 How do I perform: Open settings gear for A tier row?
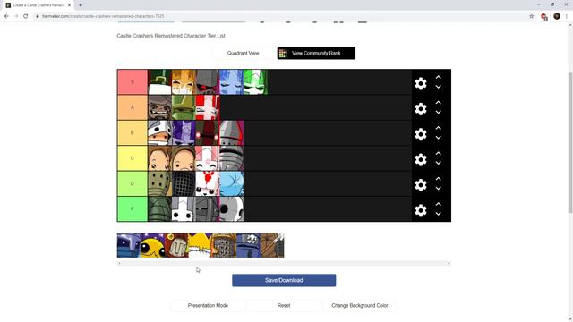point(421,109)
